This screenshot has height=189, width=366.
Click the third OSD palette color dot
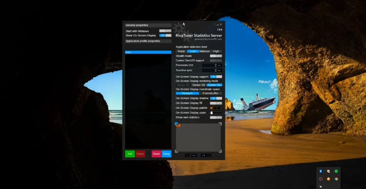click(x=219, y=108)
